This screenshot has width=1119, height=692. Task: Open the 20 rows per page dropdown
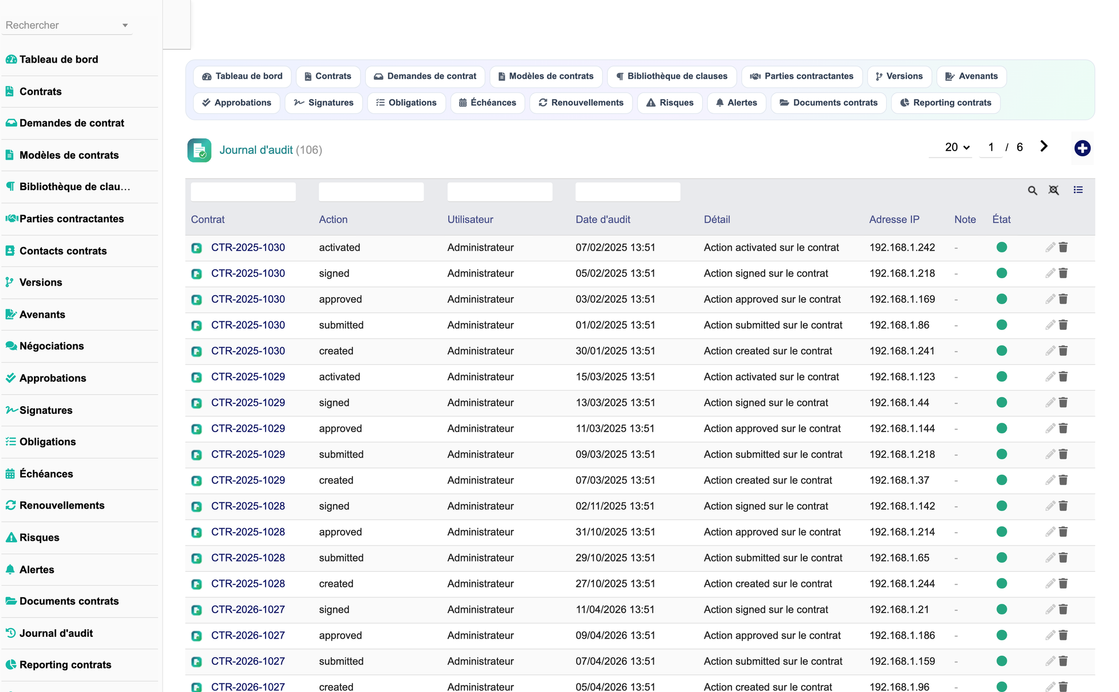957,147
